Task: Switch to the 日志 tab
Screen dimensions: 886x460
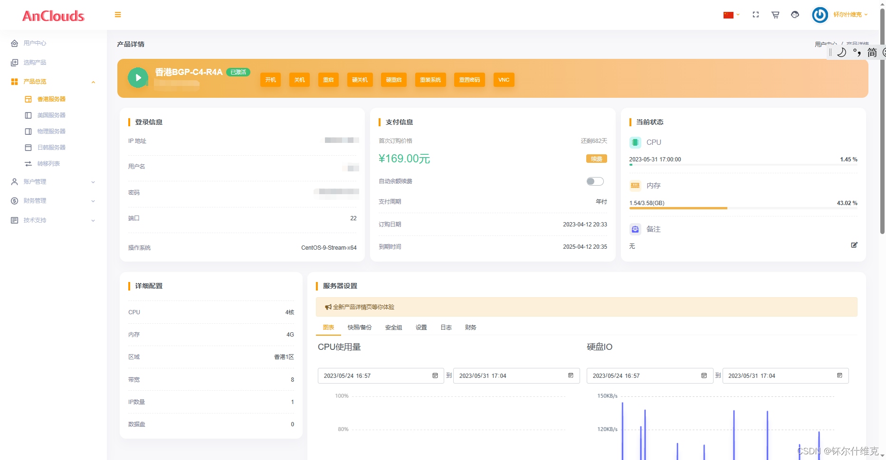Action: click(446, 328)
